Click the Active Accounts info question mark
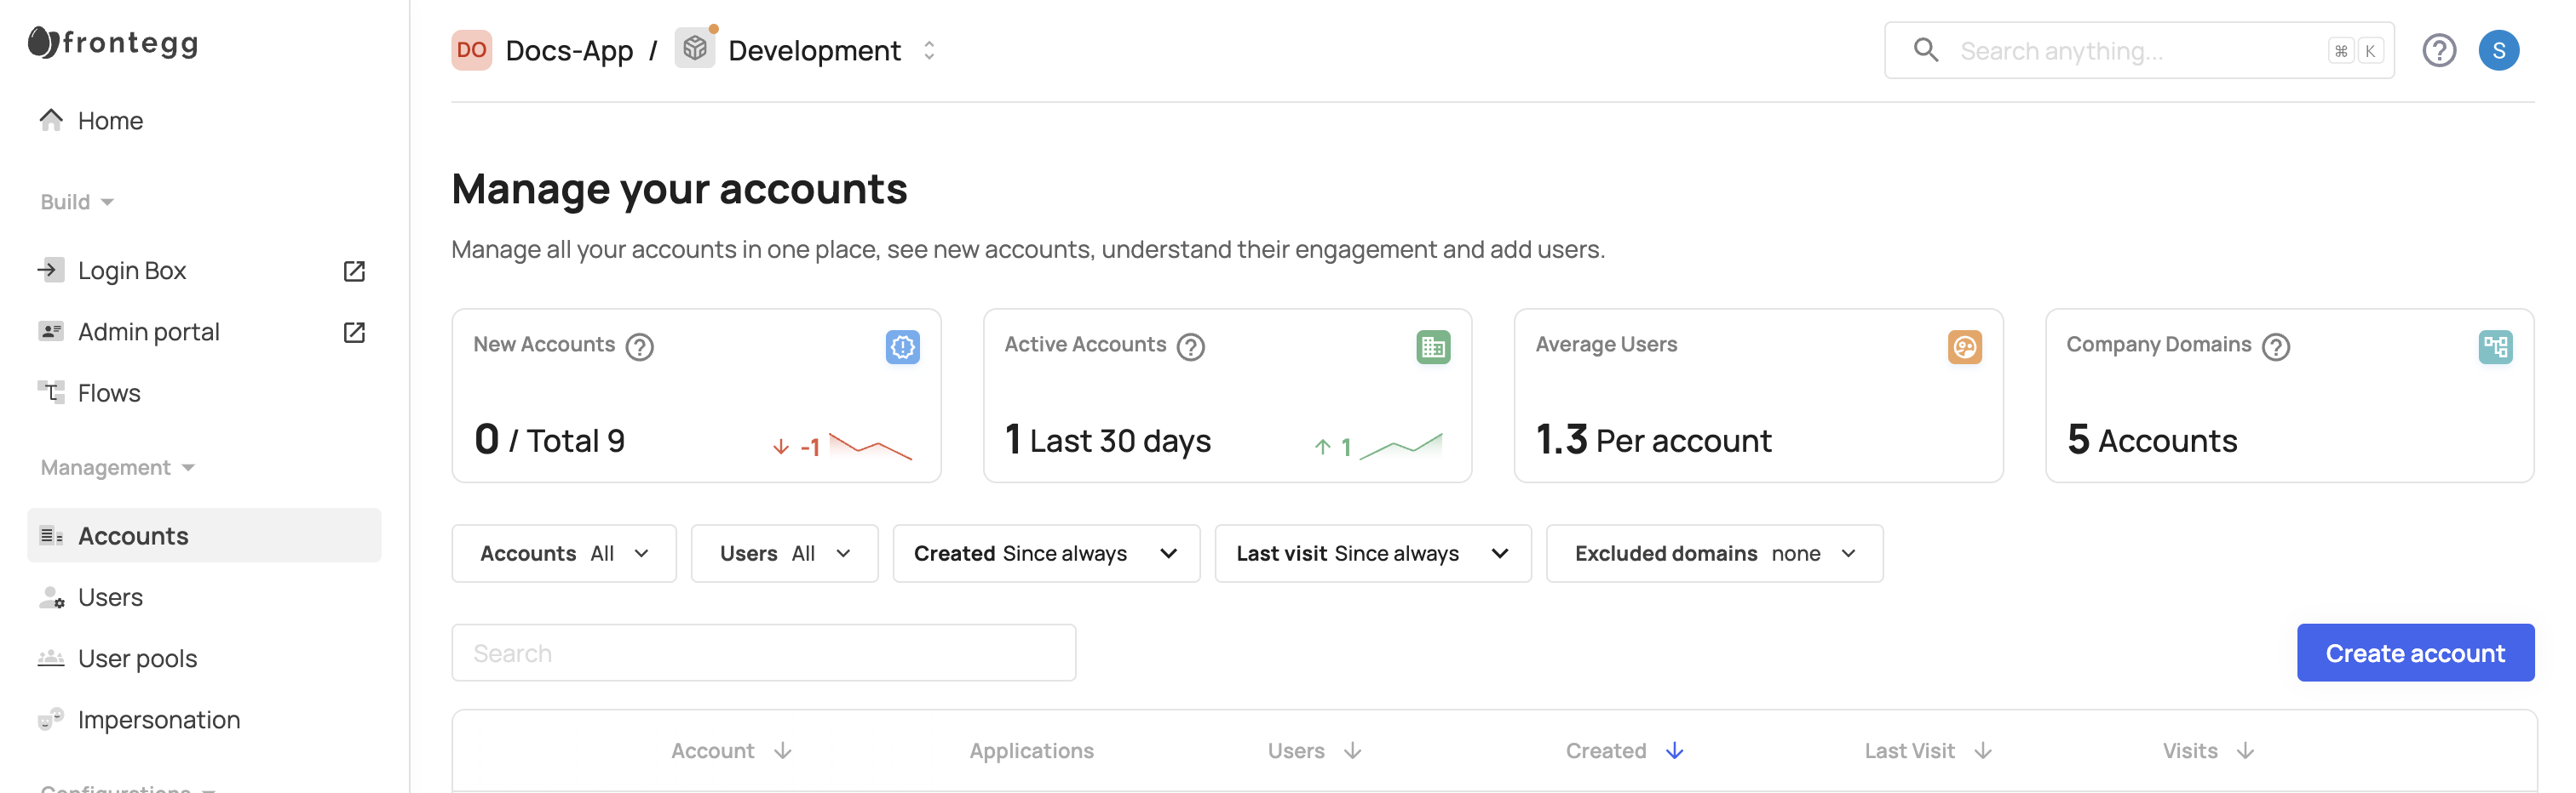2576x793 pixels. 1190,346
